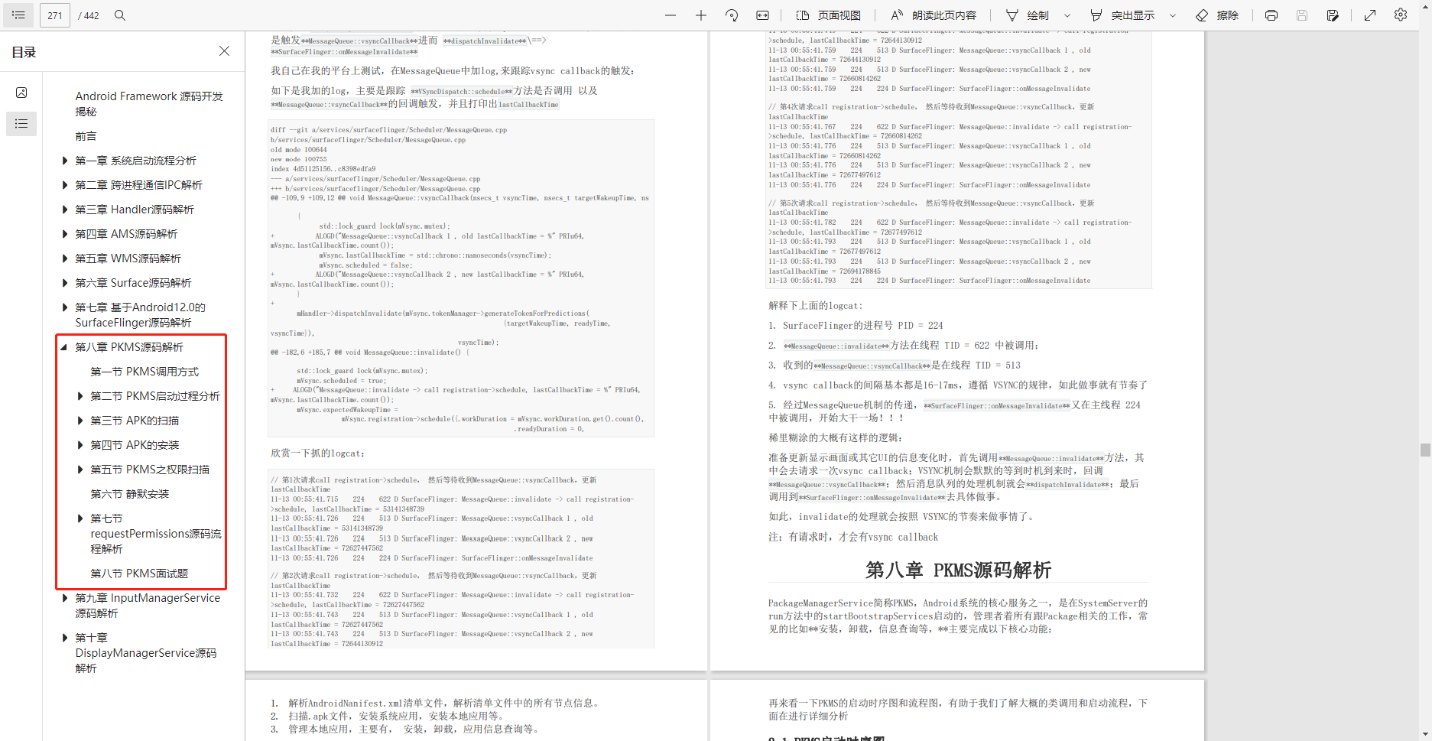Rotate the page with the rotate icon

(x=731, y=15)
